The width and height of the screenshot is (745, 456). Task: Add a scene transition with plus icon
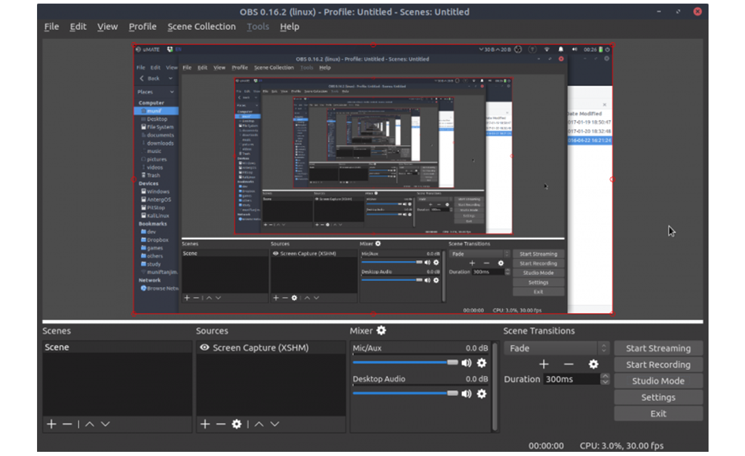[x=544, y=364]
